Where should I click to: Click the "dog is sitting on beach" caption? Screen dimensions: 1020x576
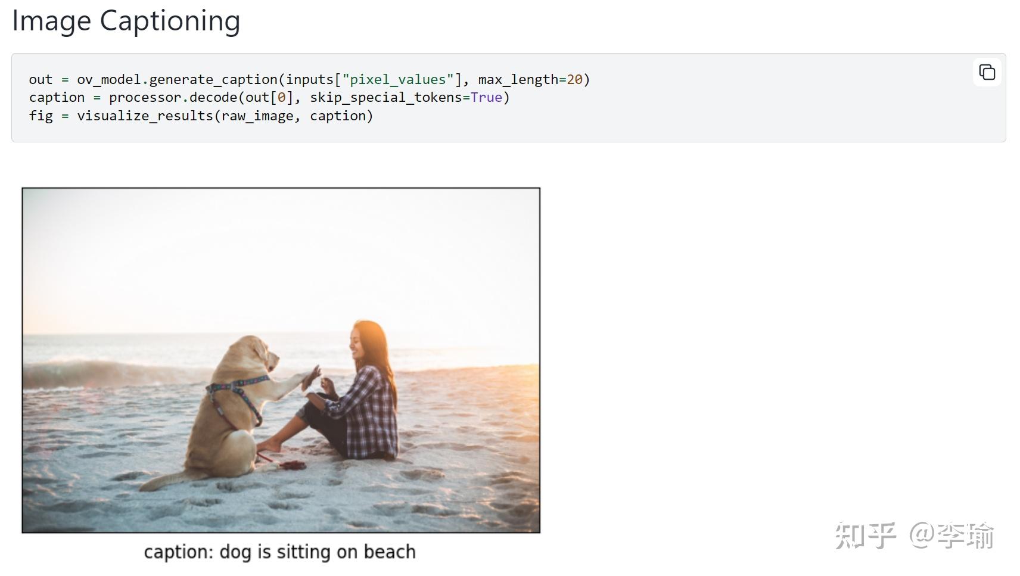280,552
